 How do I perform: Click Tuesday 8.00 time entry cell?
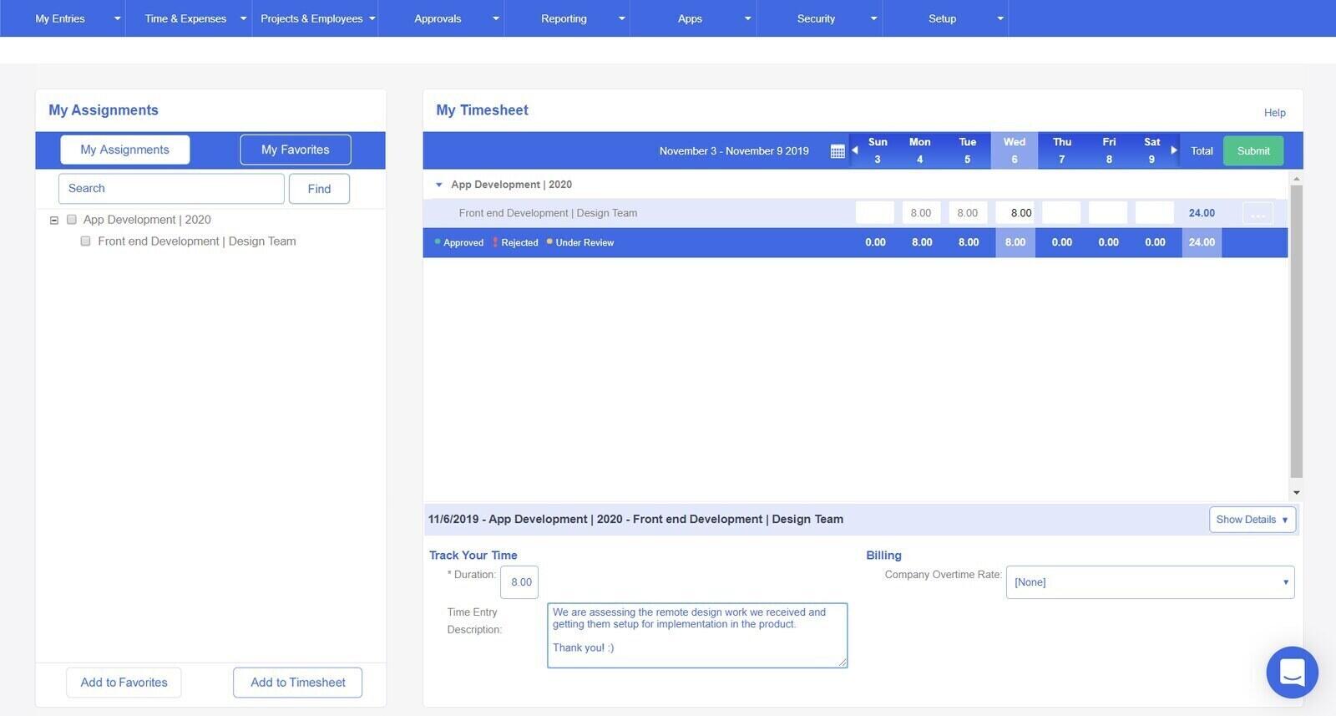[x=968, y=213]
